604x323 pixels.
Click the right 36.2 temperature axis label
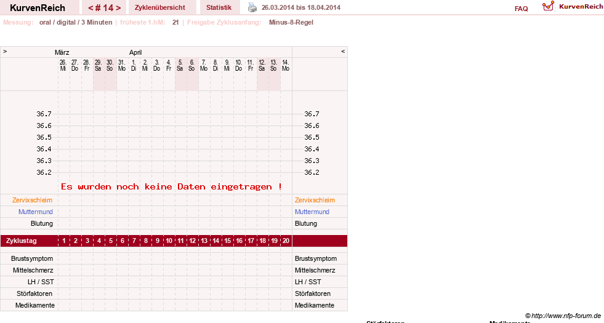pos(312,172)
